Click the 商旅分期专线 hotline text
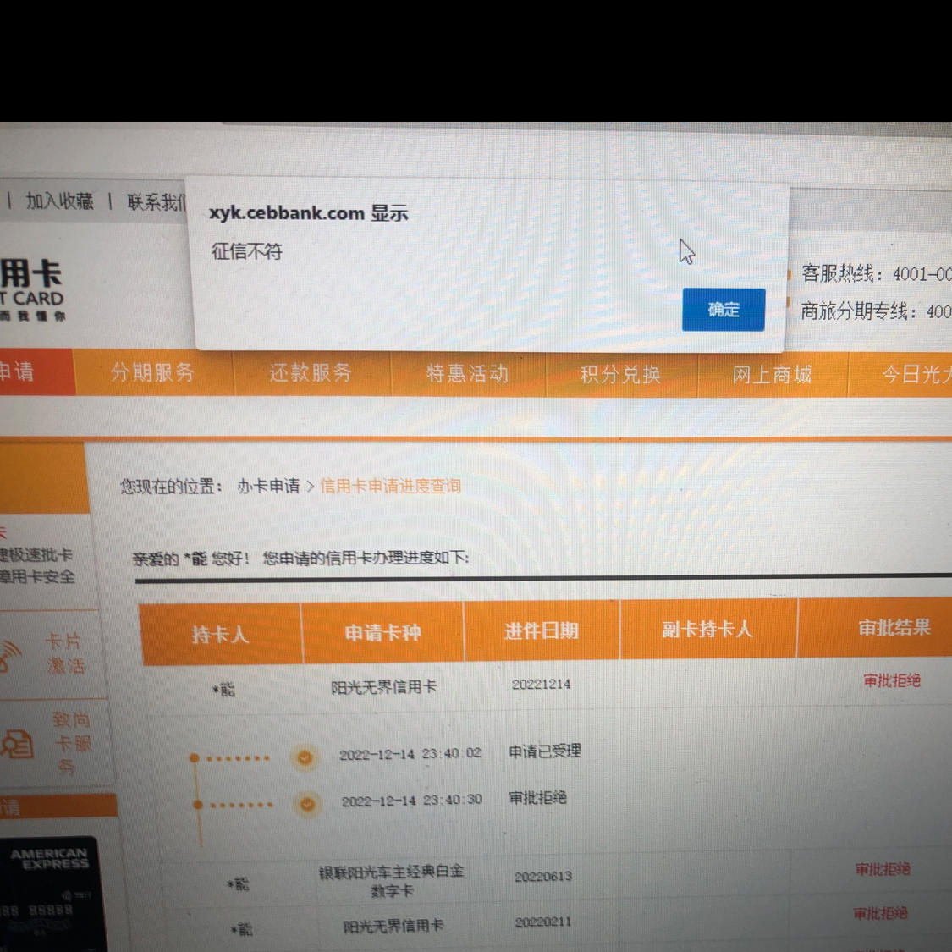 (876, 311)
